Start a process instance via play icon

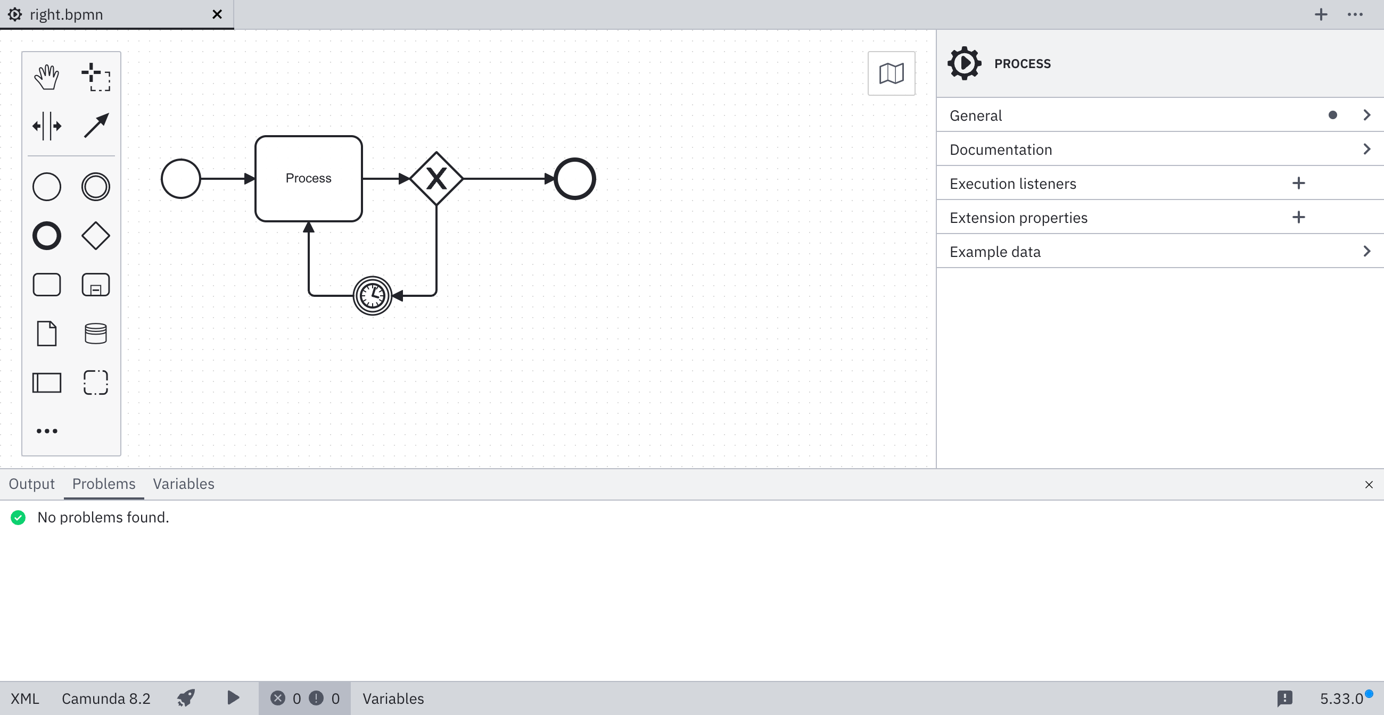[x=232, y=699]
